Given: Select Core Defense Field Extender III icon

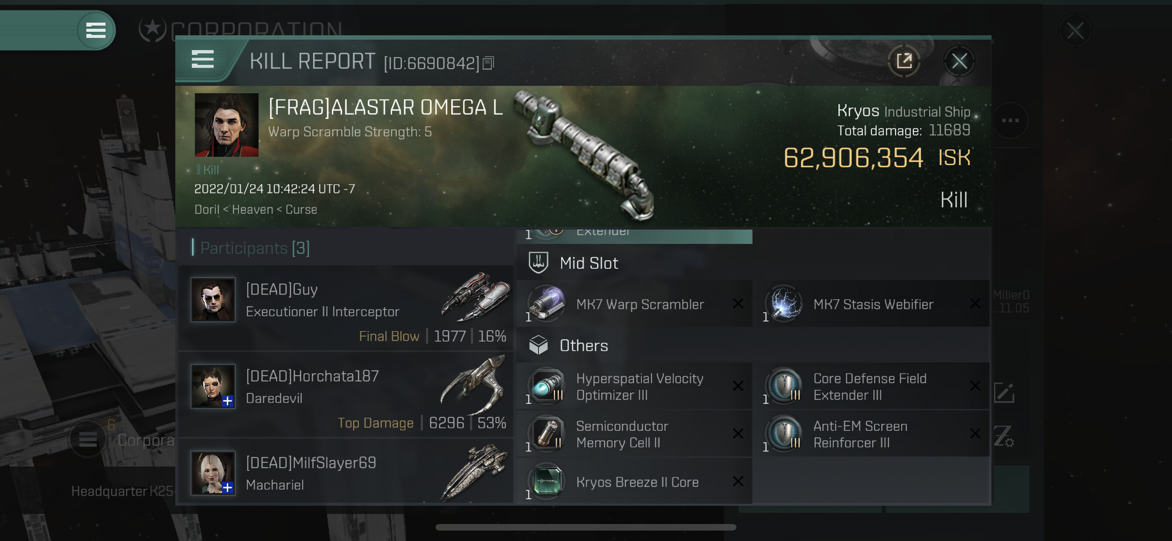Looking at the screenshot, I should click(784, 386).
